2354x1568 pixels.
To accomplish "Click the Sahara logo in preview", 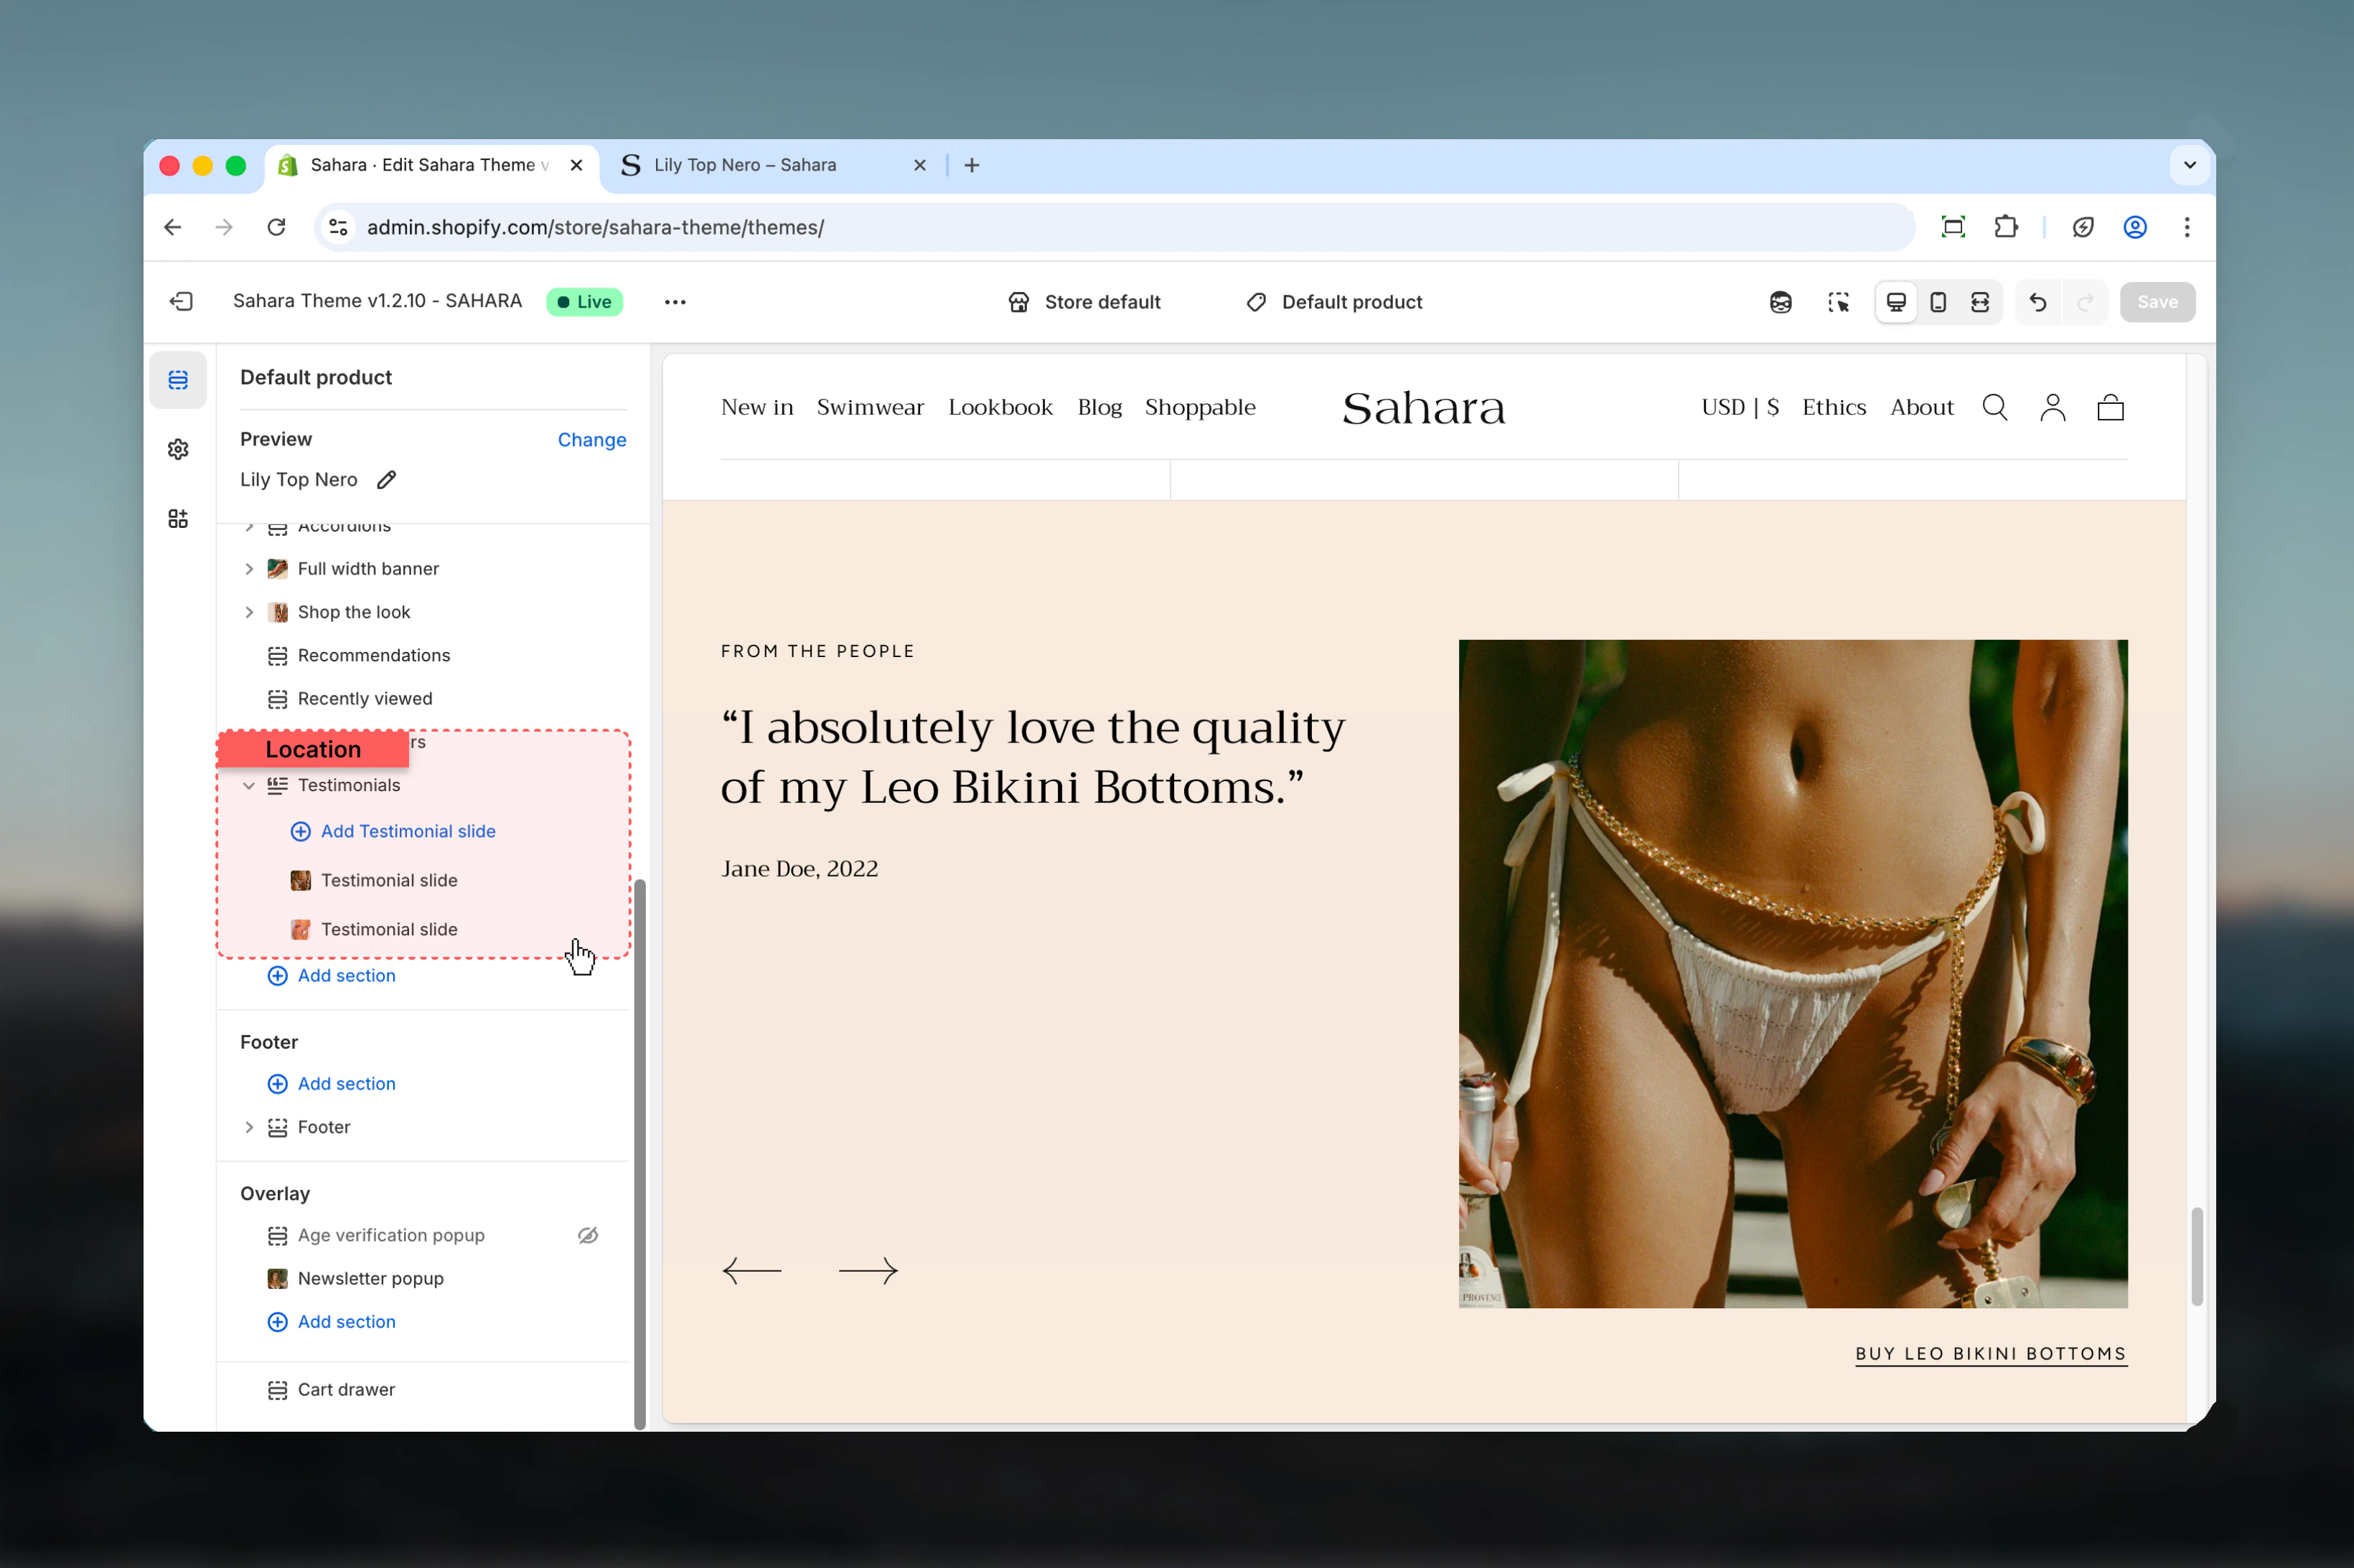I will [x=1422, y=407].
